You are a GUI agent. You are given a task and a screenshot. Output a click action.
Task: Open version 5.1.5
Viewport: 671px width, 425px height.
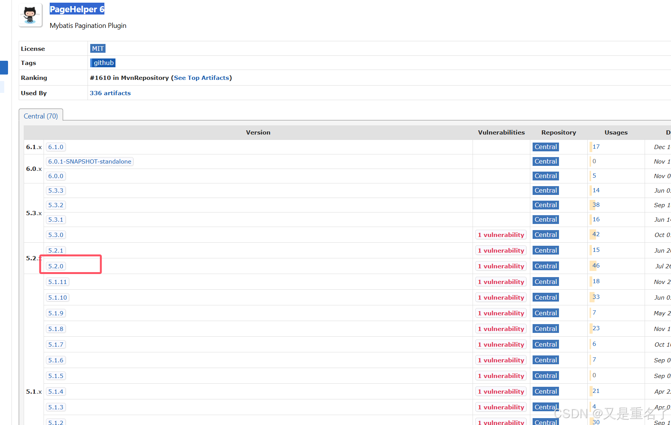click(x=56, y=376)
